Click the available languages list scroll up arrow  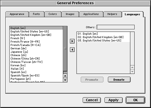click(65, 76)
